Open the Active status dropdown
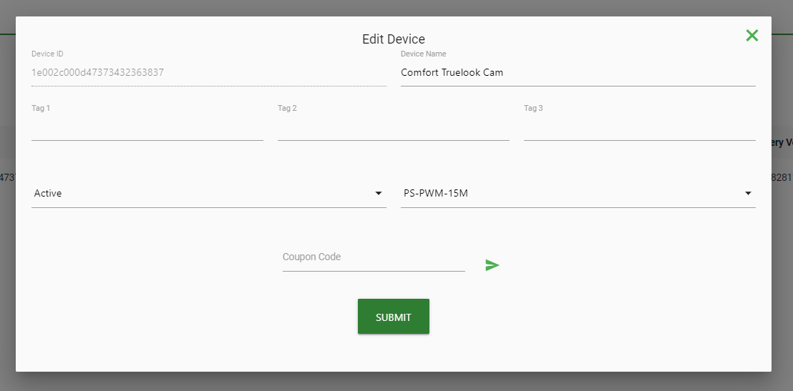 [209, 194]
